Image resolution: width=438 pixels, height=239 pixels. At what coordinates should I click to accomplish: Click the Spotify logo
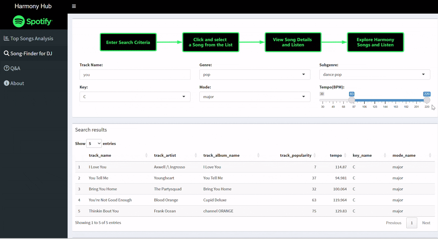tap(33, 22)
